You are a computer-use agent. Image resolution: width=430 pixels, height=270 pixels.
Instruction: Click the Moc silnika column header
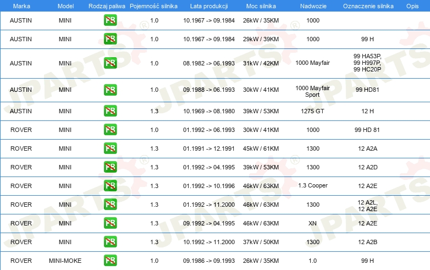point(261,6)
